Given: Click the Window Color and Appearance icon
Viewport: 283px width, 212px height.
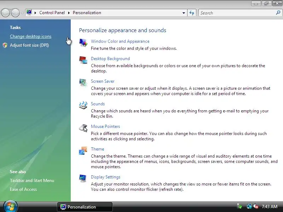Looking at the screenshot, I should pyautogui.click(x=83, y=43).
